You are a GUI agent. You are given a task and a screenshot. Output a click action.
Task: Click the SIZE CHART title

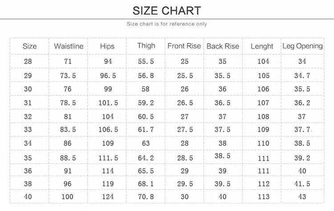pos(167,11)
